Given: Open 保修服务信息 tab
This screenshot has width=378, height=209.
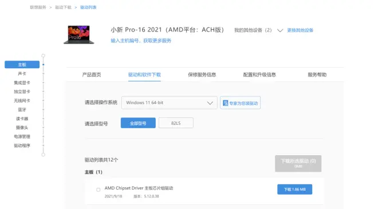Looking at the screenshot, I should tap(202, 75).
